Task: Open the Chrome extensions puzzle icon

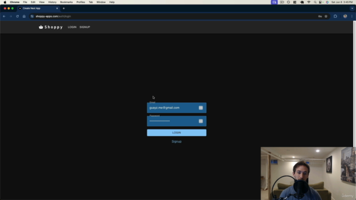Action: (335, 16)
